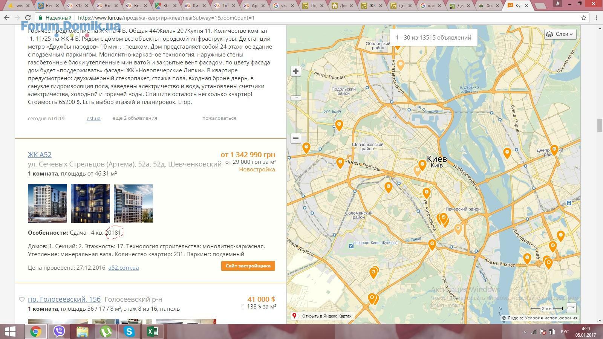This screenshot has width=603, height=339.
Task: Open est.ua source link
Action: tap(93, 118)
